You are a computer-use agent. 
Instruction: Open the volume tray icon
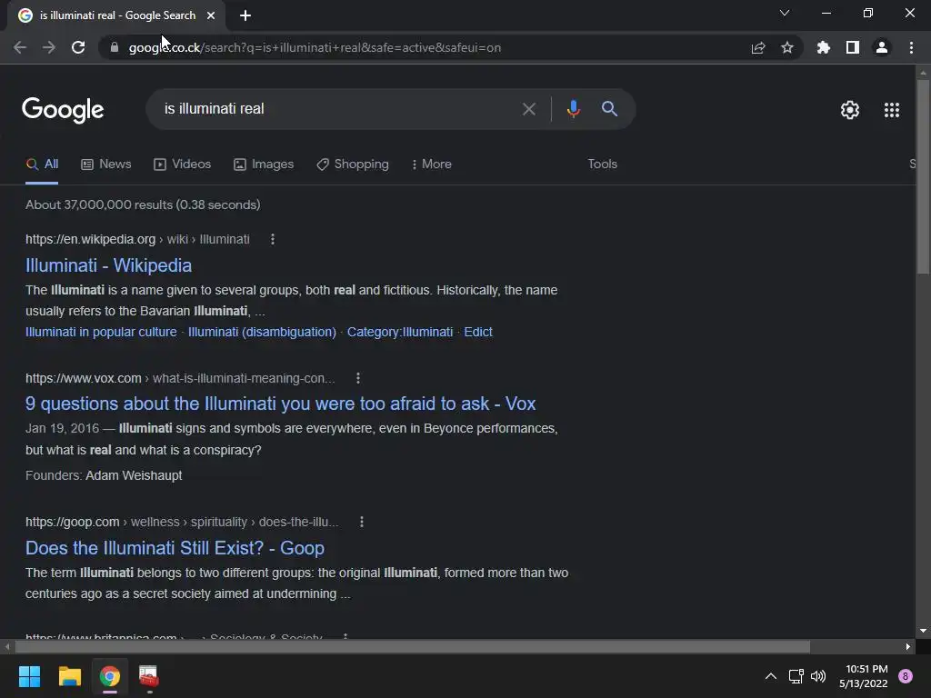click(x=818, y=676)
